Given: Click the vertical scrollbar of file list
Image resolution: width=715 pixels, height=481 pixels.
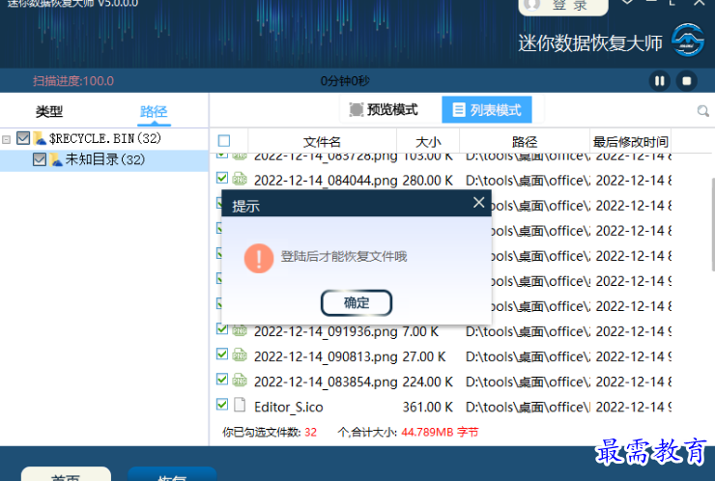Looking at the screenshot, I should tap(712, 224).
